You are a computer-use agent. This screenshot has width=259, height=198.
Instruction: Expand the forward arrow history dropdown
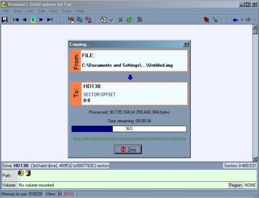[x=255, y=20]
